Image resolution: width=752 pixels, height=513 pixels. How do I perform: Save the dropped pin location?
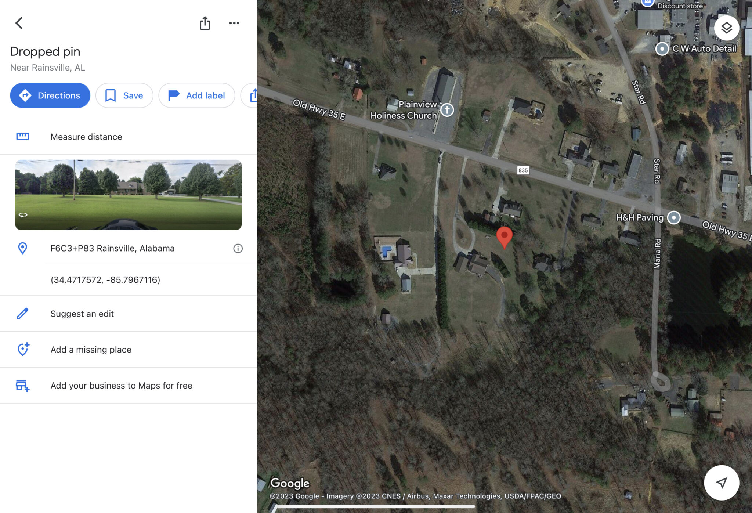click(124, 95)
